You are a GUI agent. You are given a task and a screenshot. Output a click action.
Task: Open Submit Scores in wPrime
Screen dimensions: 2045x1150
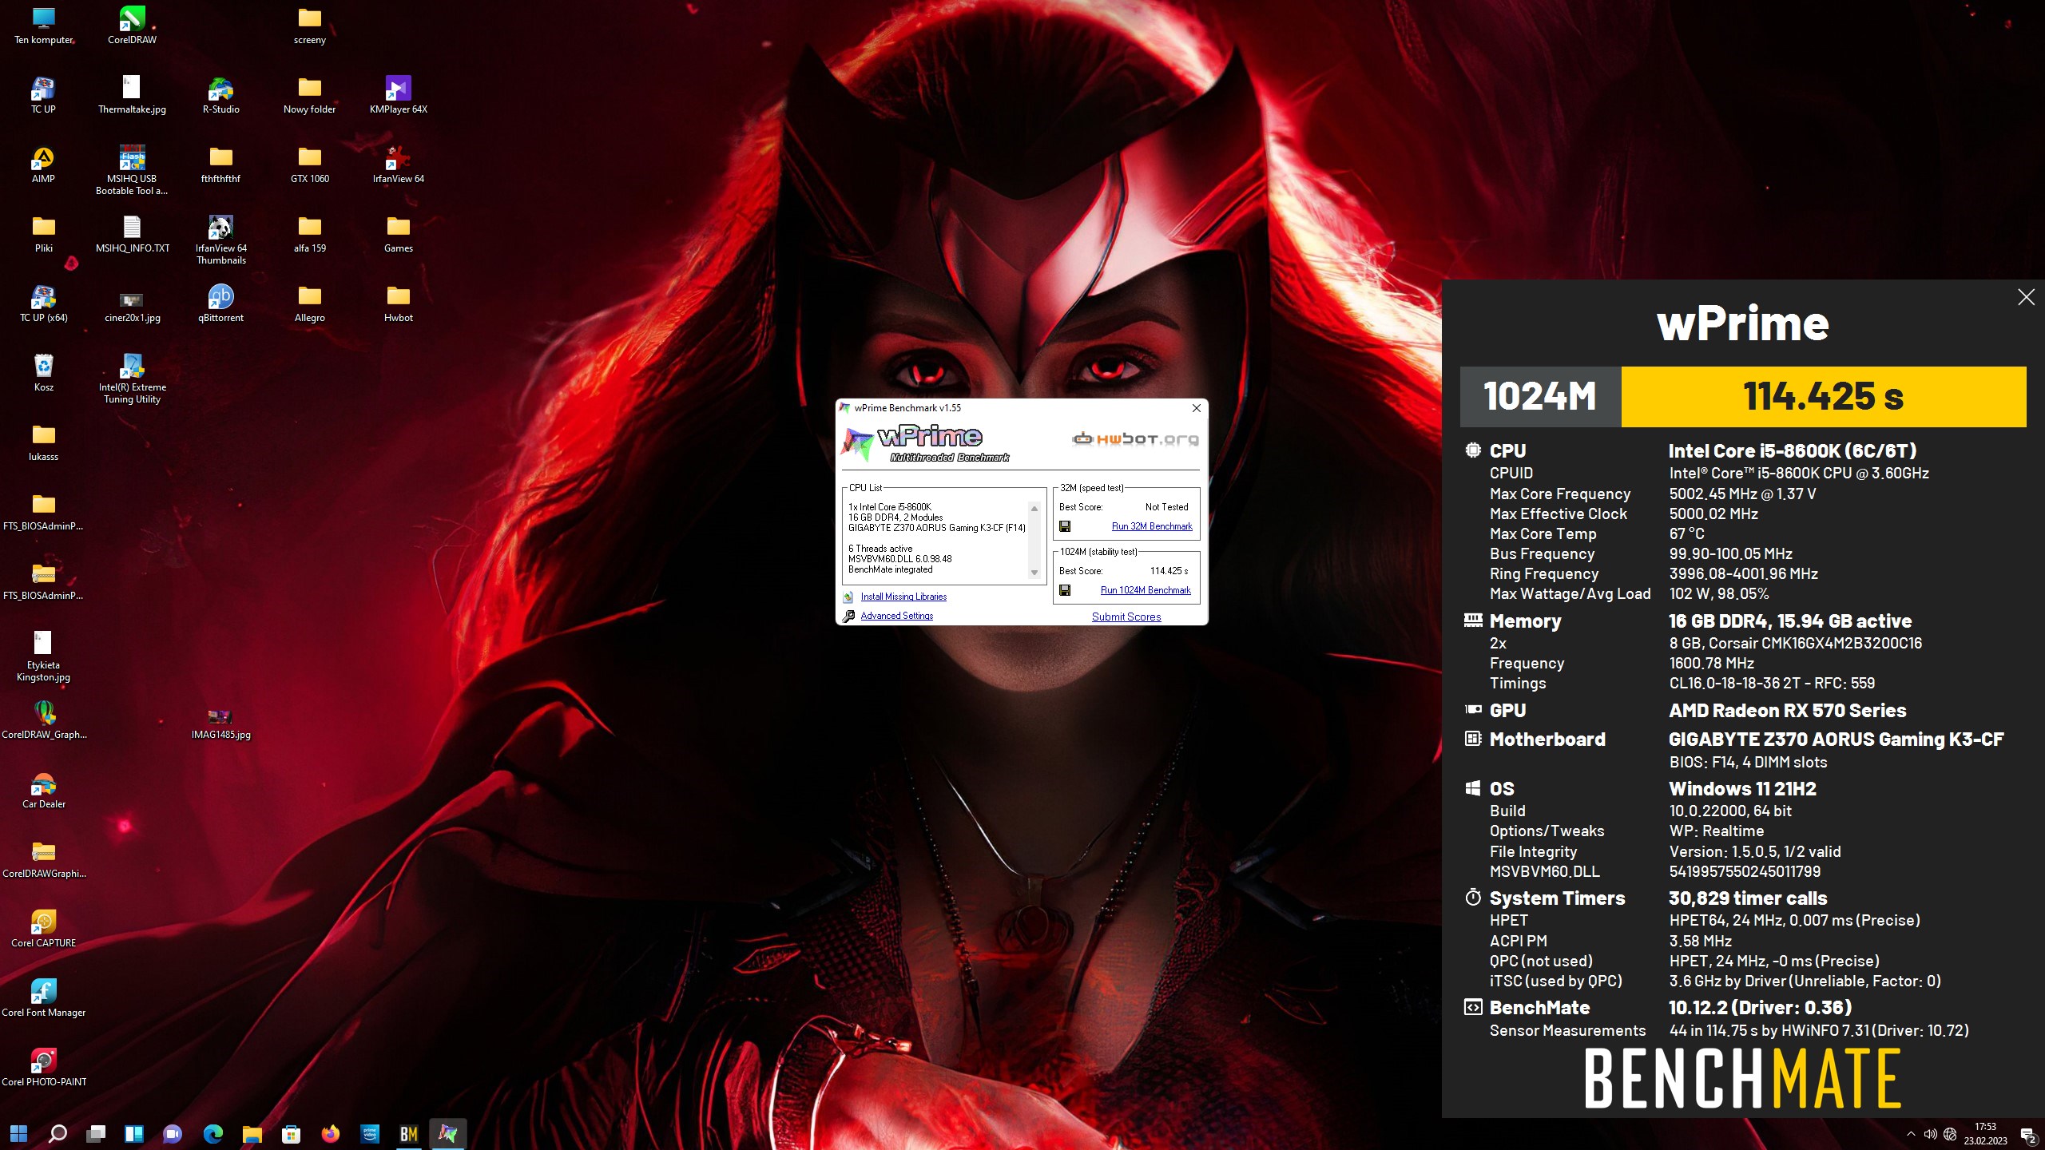click(x=1126, y=617)
